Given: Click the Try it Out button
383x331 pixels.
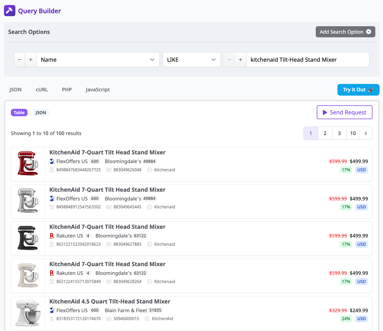Looking at the screenshot, I should click(x=358, y=90).
